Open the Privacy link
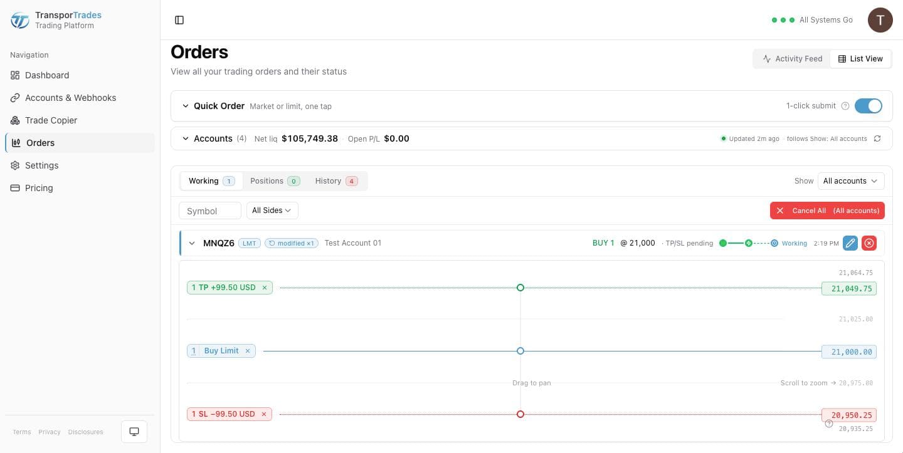This screenshot has height=453, width=903. point(50,432)
